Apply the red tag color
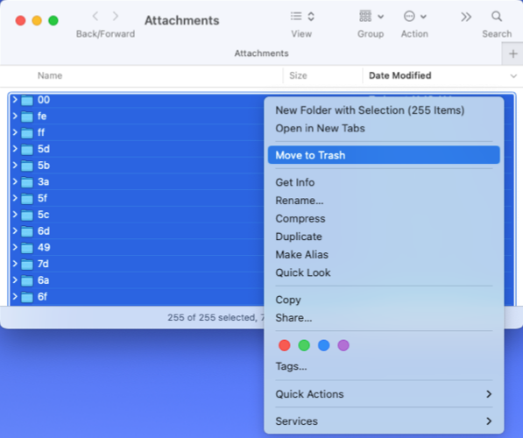This screenshot has height=438, width=523. coord(284,345)
